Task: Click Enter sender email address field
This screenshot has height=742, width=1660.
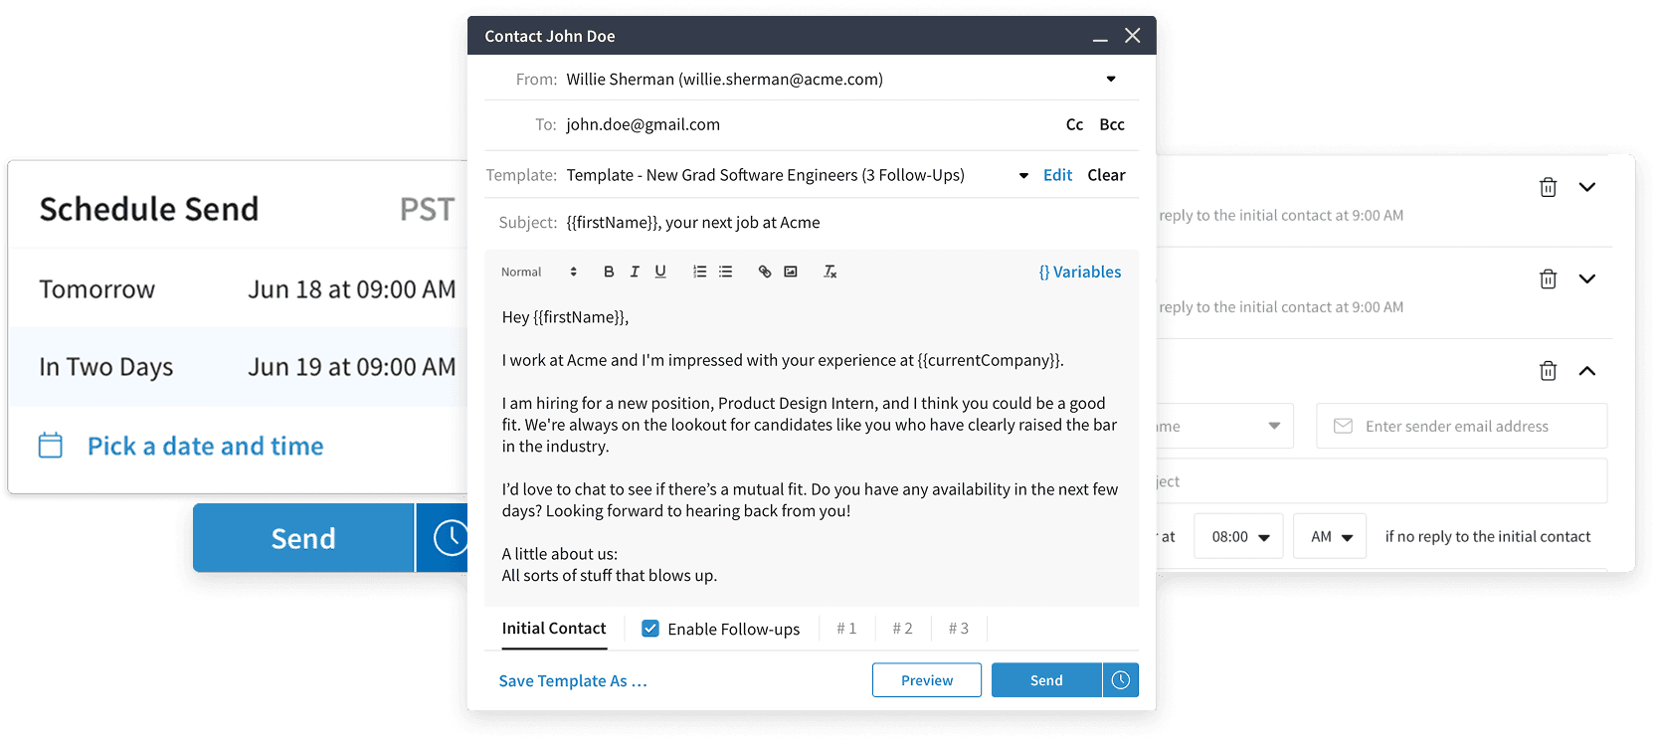Action: point(1462,426)
